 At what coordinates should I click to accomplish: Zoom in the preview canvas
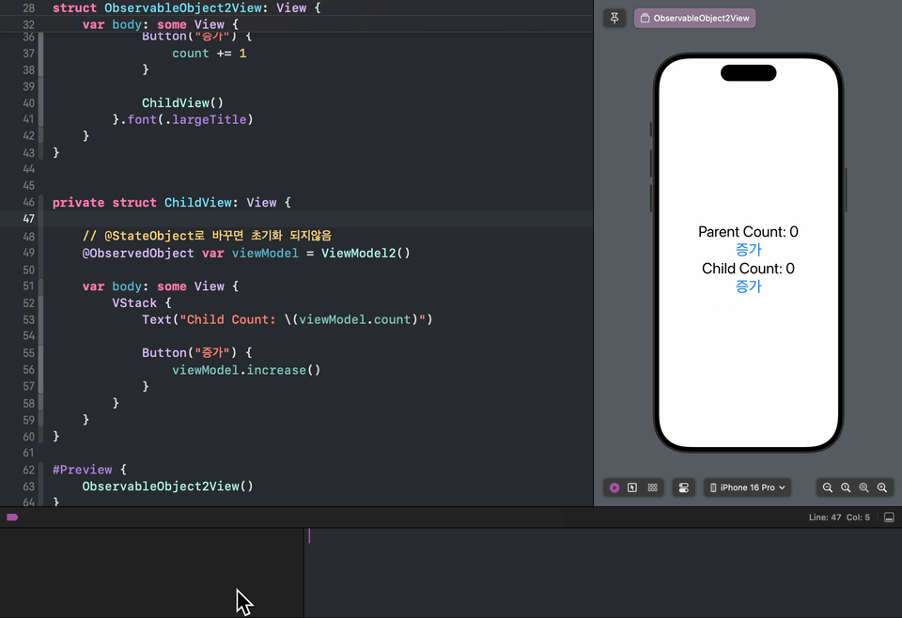(x=882, y=487)
